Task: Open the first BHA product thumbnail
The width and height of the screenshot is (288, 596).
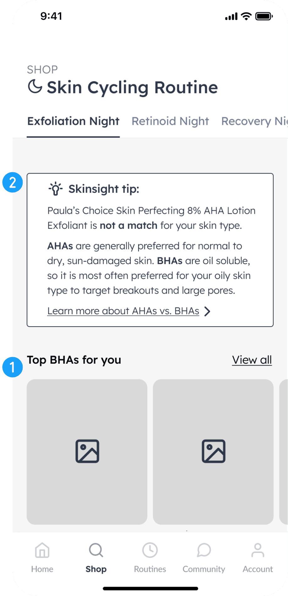Action: point(87,452)
